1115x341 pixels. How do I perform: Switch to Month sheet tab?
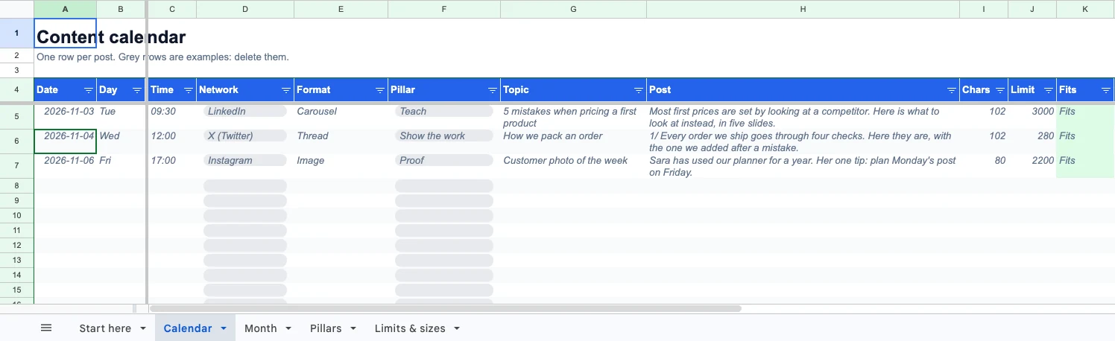point(260,328)
